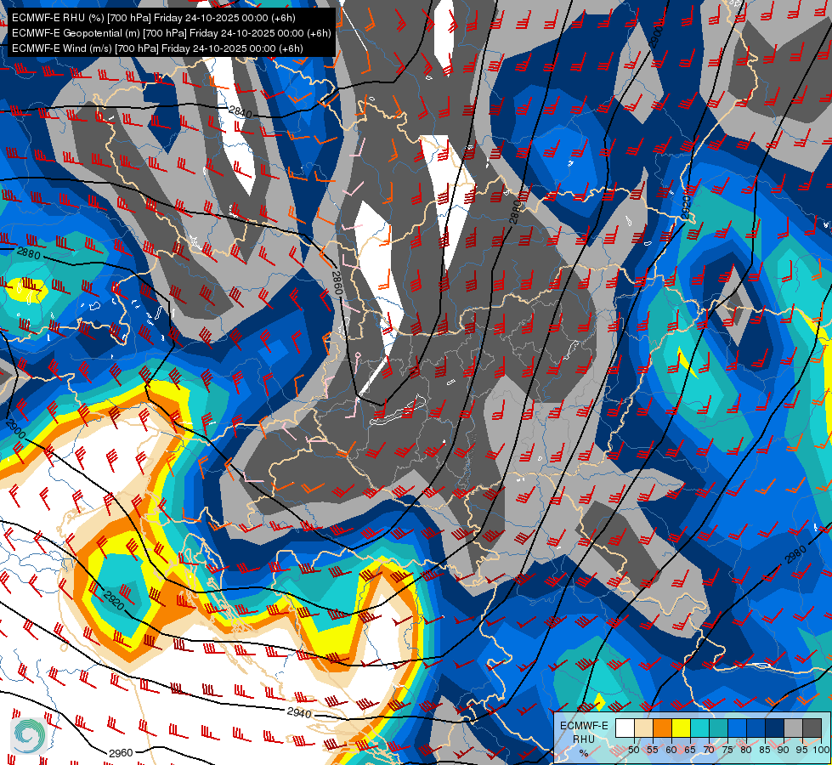Click the ECMWF-E legend title

pos(584,726)
